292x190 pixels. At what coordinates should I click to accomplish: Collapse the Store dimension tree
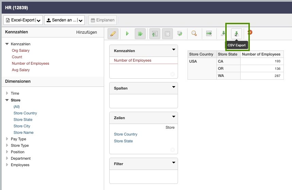[x=7, y=100]
